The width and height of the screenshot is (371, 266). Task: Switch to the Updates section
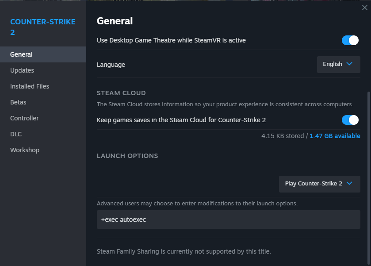point(43,70)
